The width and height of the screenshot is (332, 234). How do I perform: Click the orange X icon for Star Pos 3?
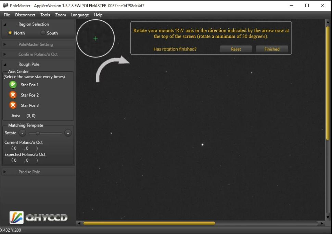pos(13,105)
